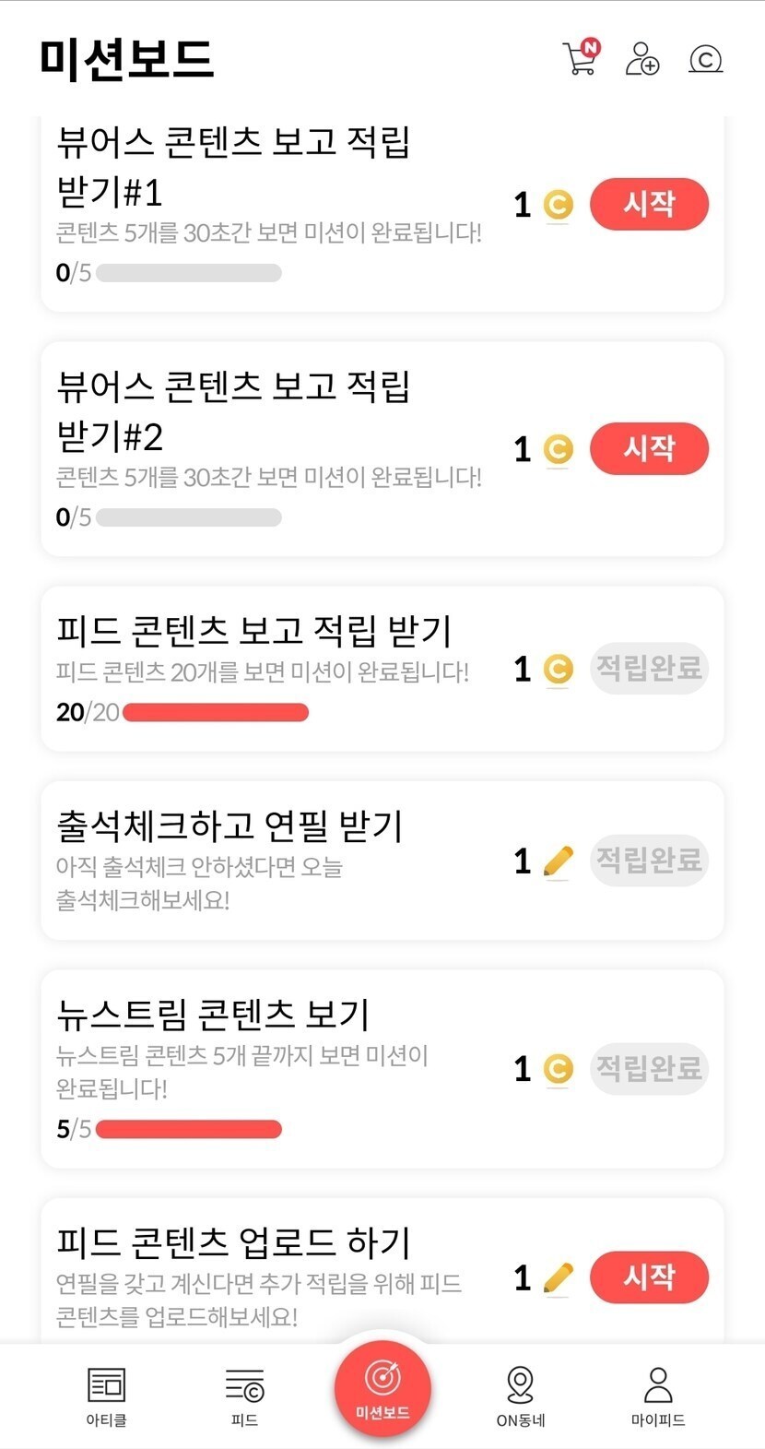Image resolution: width=765 pixels, height=1449 pixels.
Task: Open the coin balance icon in header
Action: pos(706,59)
